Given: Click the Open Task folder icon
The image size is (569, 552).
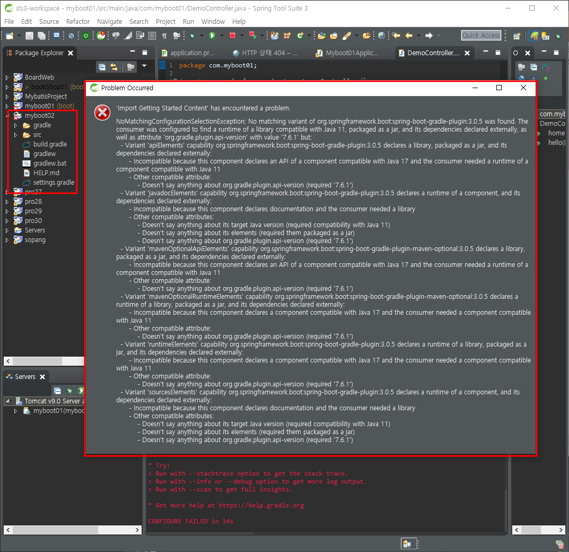Looking at the screenshot, I should pos(334,36).
